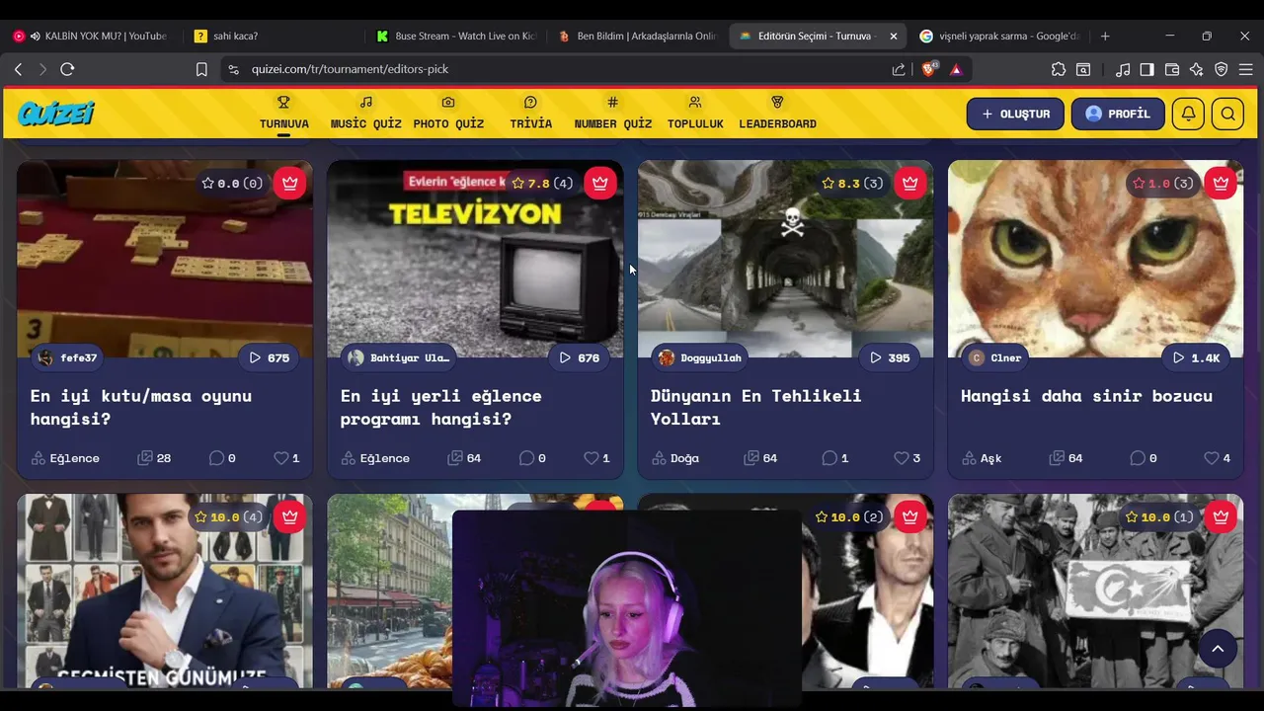Click the crown badge on cat card

pos(1221,183)
